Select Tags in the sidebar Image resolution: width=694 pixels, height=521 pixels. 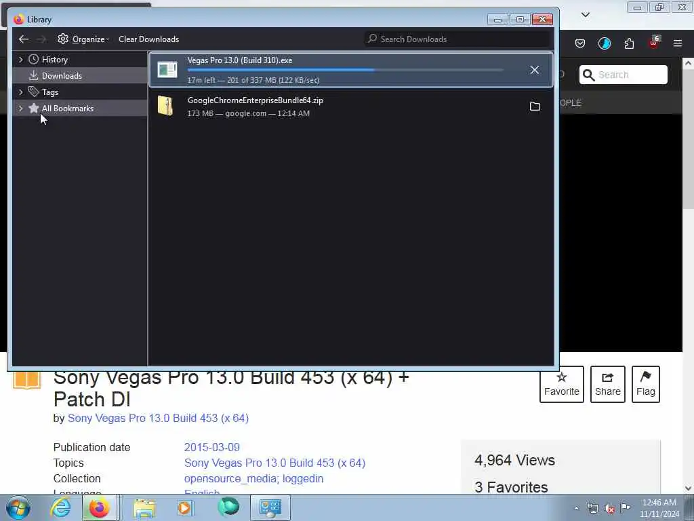click(x=50, y=92)
